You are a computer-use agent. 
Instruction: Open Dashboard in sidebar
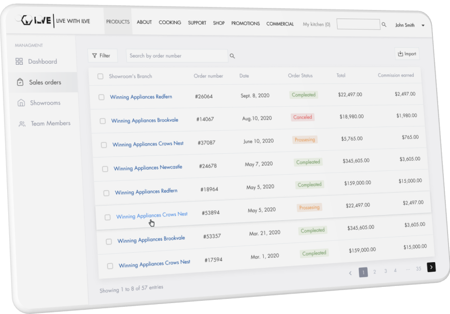[x=42, y=61]
